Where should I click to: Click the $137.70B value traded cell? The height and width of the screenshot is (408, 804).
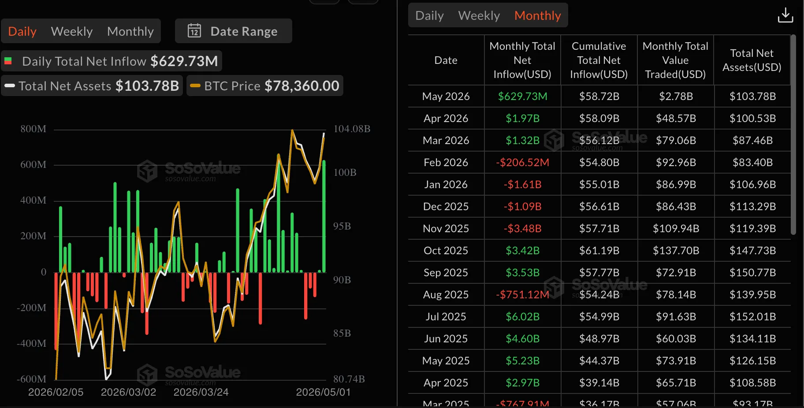pos(676,250)
